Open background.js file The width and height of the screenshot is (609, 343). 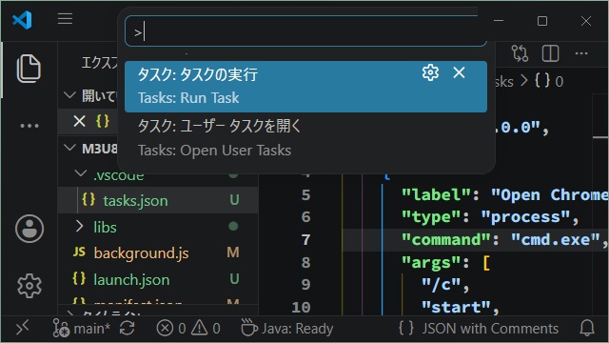(142, 253)
